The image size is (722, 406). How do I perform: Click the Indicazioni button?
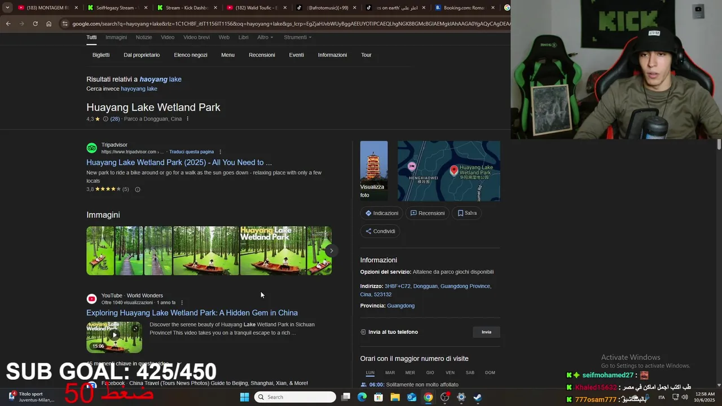coord(382,213)
